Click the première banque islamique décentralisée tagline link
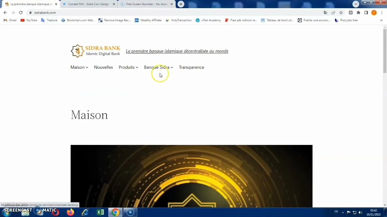Image resolution: width=387 pixels, height=217 pixels. coord(177,51)
